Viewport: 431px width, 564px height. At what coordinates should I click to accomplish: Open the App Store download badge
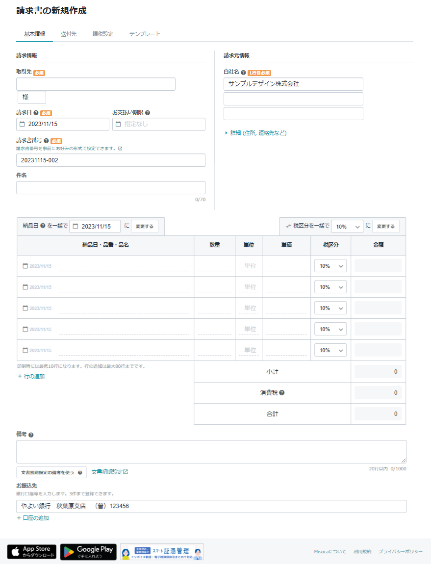tap(32, 552)
